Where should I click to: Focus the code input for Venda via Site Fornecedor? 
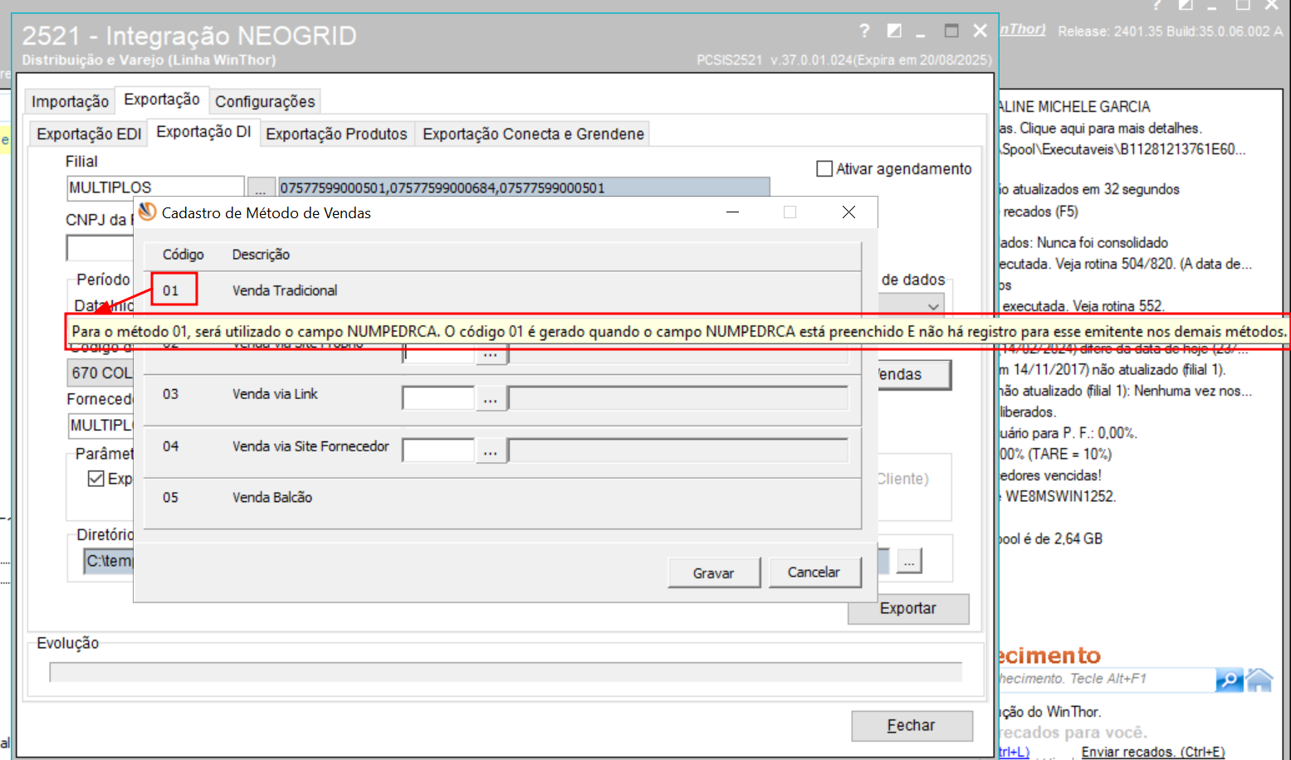(438, 451)
